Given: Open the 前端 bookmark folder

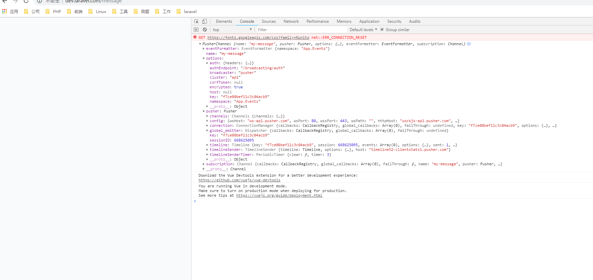Looking at the screenshot, I should click(75, 11).
